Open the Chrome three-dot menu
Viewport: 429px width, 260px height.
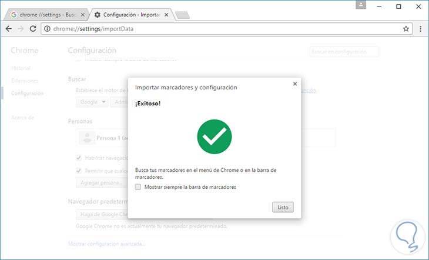tap(421, 29)
